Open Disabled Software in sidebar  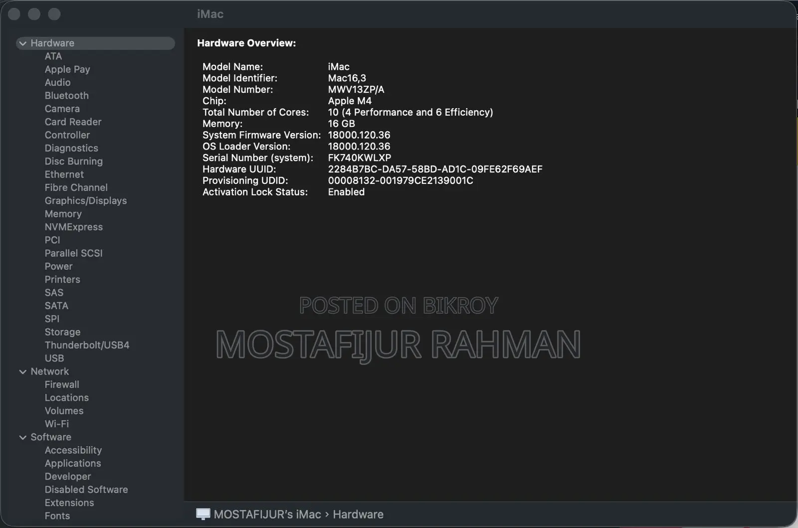pos(86,490)
